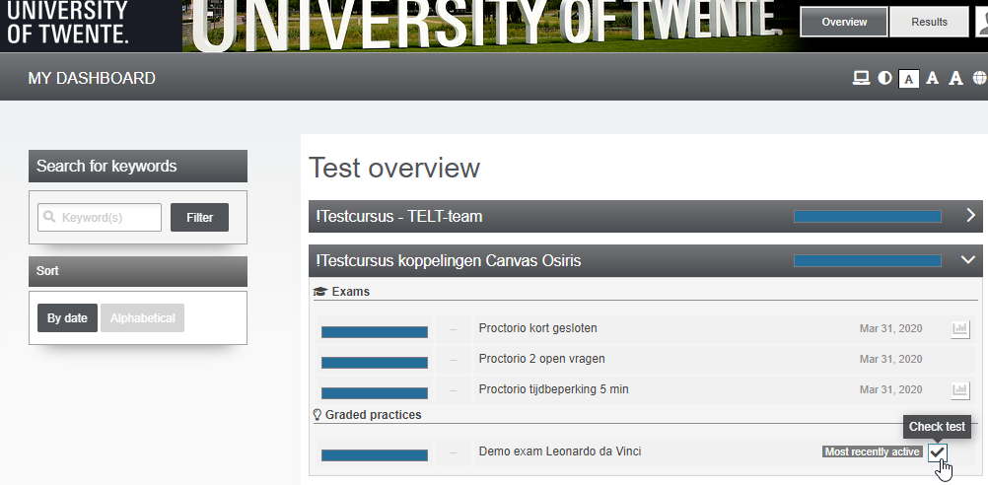Select the largest font size A

pos(955,78)
